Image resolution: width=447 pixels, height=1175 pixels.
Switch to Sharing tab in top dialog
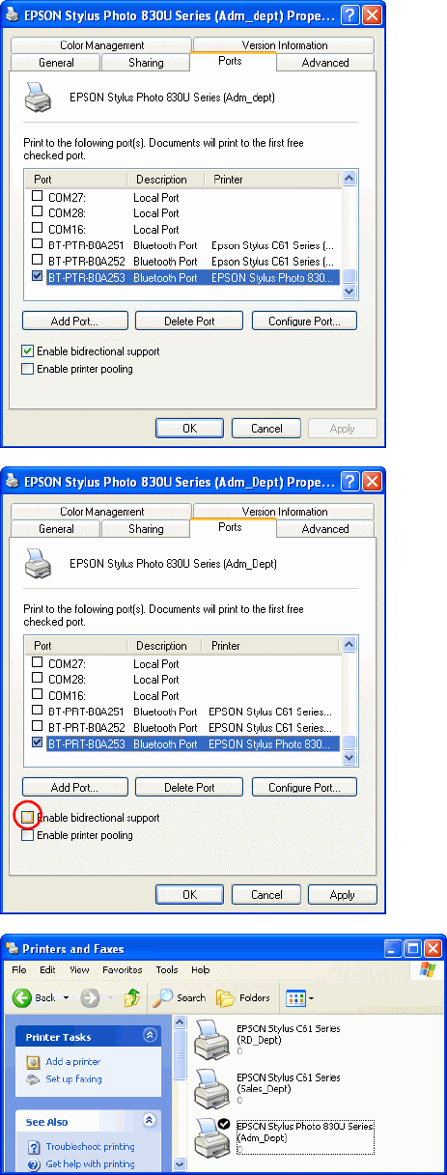click(146, 63)
